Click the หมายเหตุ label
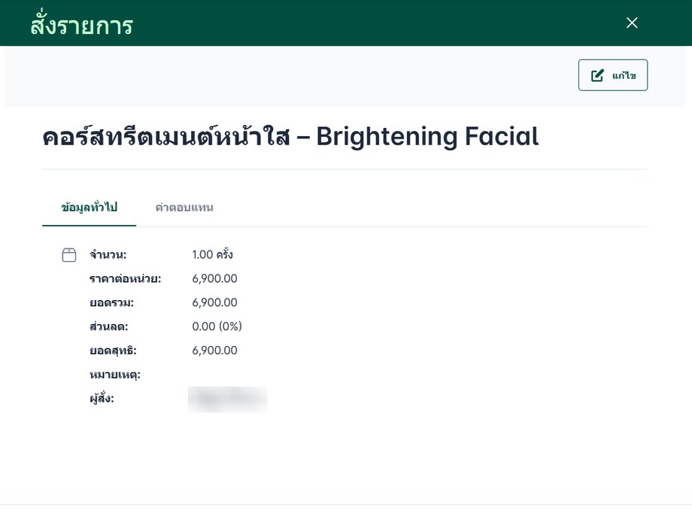 click(115, 375)
